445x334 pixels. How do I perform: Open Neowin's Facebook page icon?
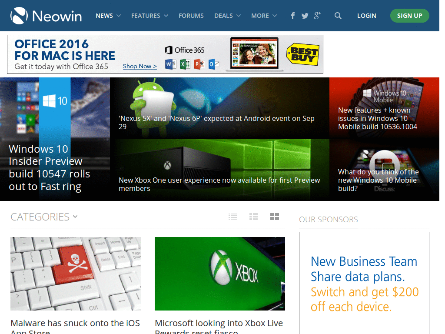[292, 16]
